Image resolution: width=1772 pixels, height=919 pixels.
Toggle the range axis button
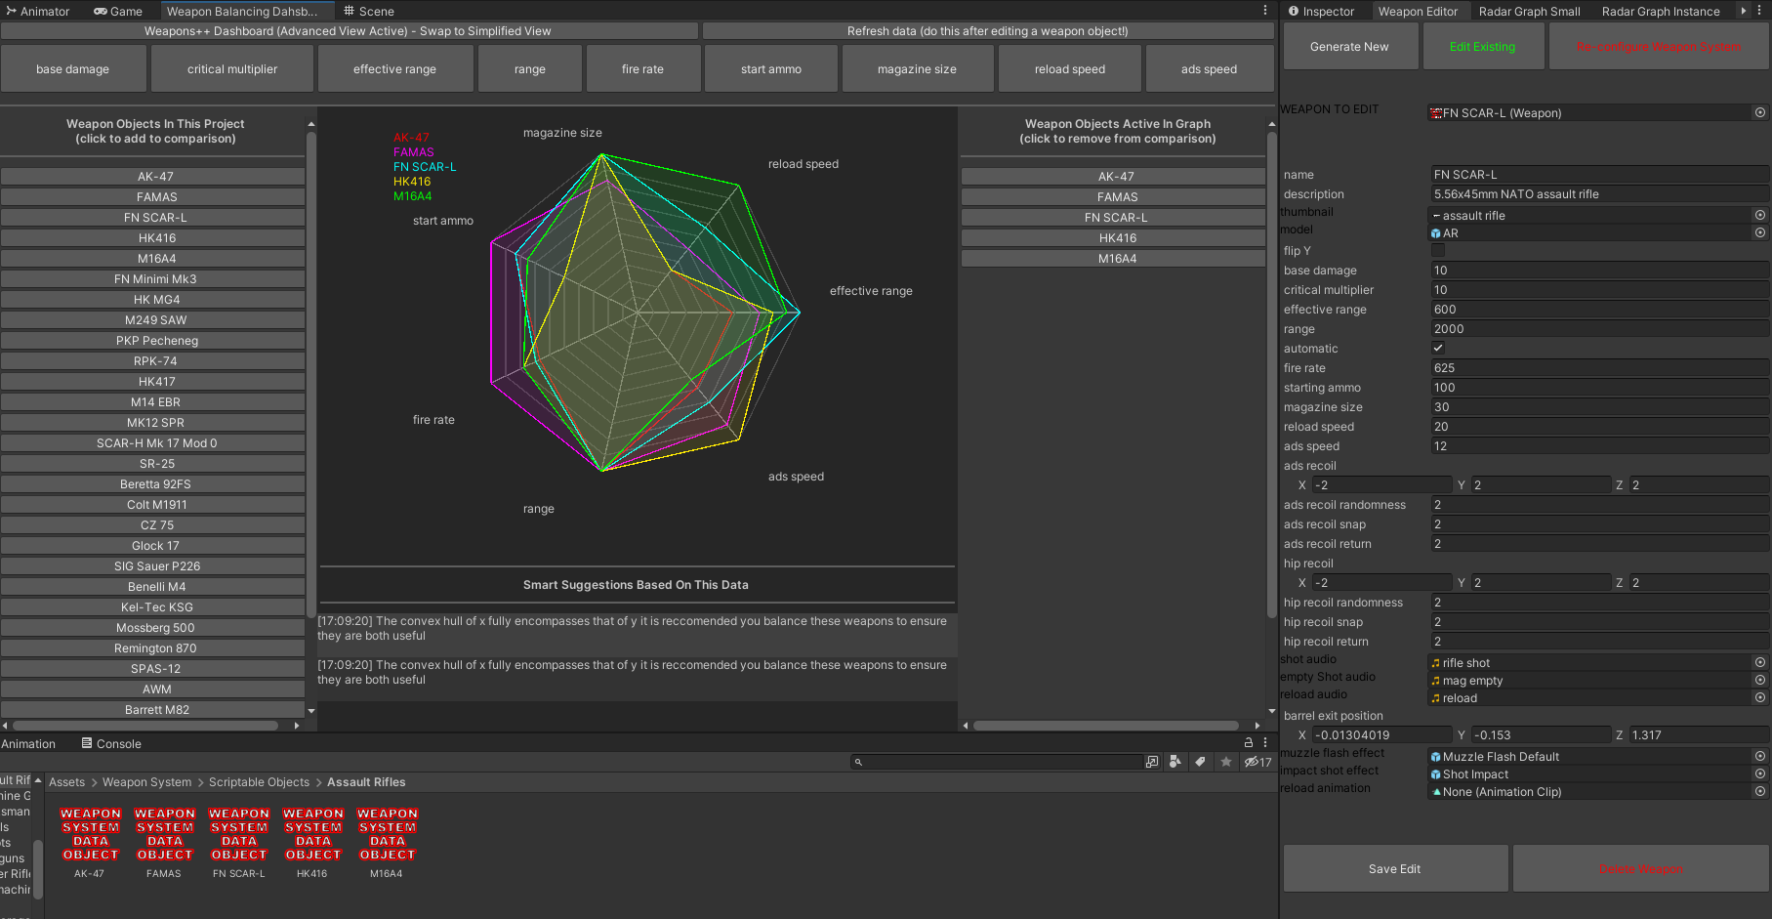coord(530,69)
